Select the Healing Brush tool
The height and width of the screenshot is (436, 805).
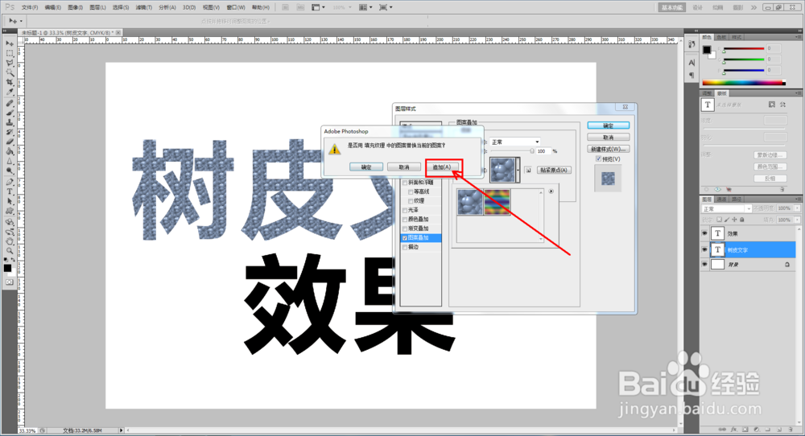(9, 103)
